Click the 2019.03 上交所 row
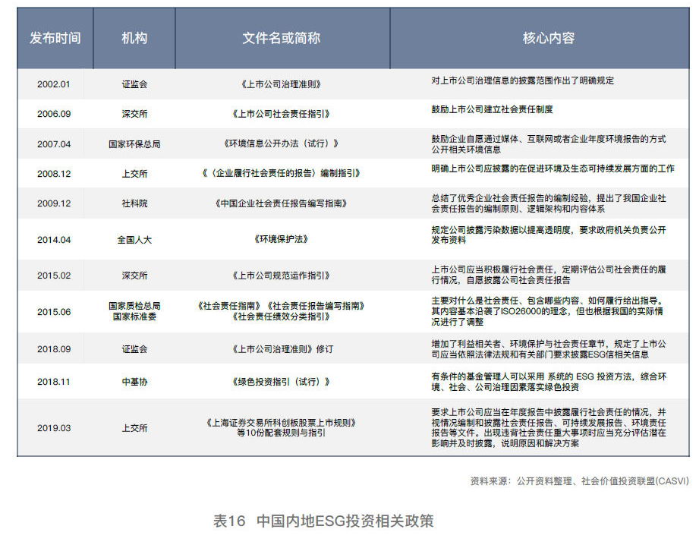 click(x=132, y=427)
